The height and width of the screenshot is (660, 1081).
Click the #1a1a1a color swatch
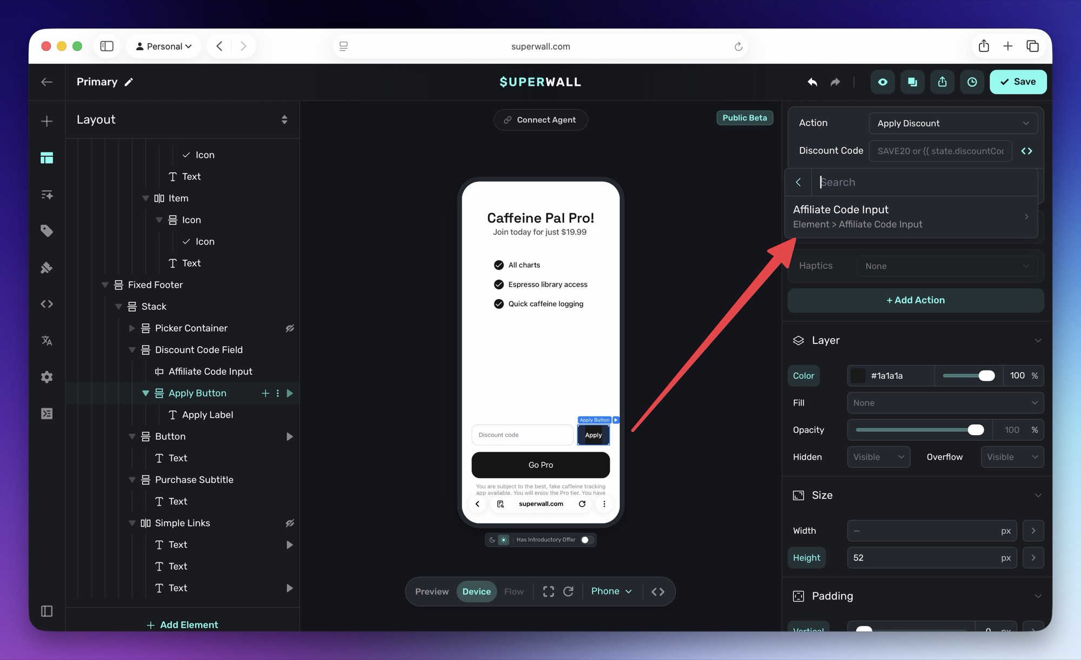(x=858, y=376)
